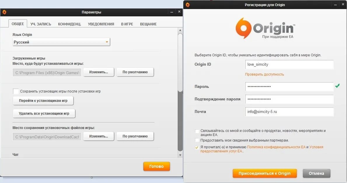Click the Отмена button
347x183 pixels.
click(316, 173)
